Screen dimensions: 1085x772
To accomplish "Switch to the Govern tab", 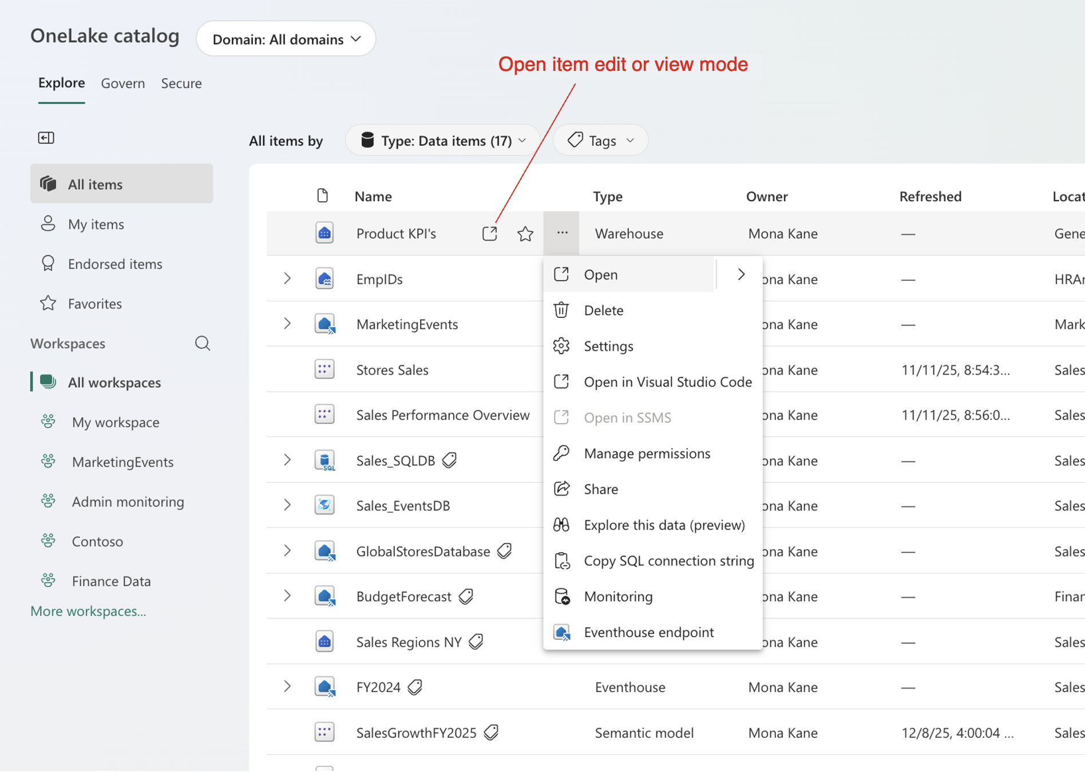I will [123, 83].
